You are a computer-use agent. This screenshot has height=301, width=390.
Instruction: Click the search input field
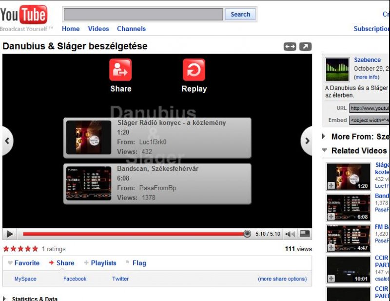tap(143, 15)
